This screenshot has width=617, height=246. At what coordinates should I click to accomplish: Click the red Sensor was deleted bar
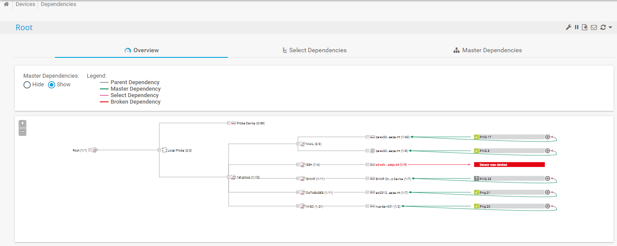509,164
